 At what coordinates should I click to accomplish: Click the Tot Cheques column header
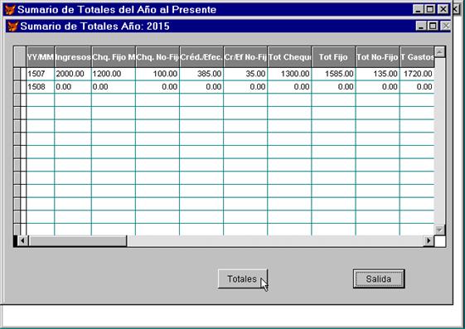[x=289, y=57]
